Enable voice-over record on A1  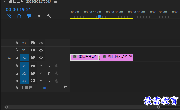[x=57, y=66]
